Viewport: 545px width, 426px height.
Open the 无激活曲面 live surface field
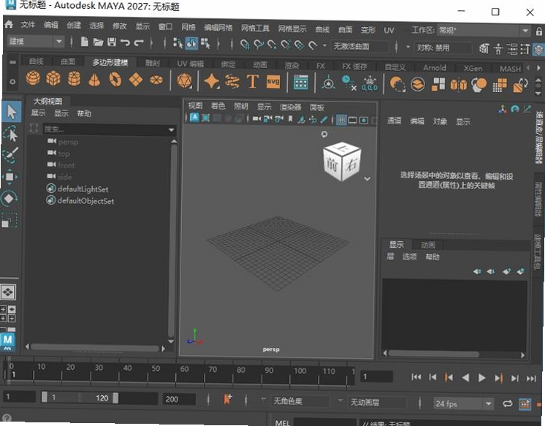click(x=359, y=46)
